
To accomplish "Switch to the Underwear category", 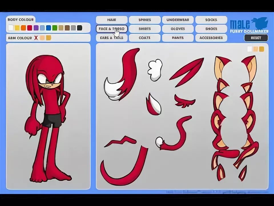I will [x=178, y=20].
